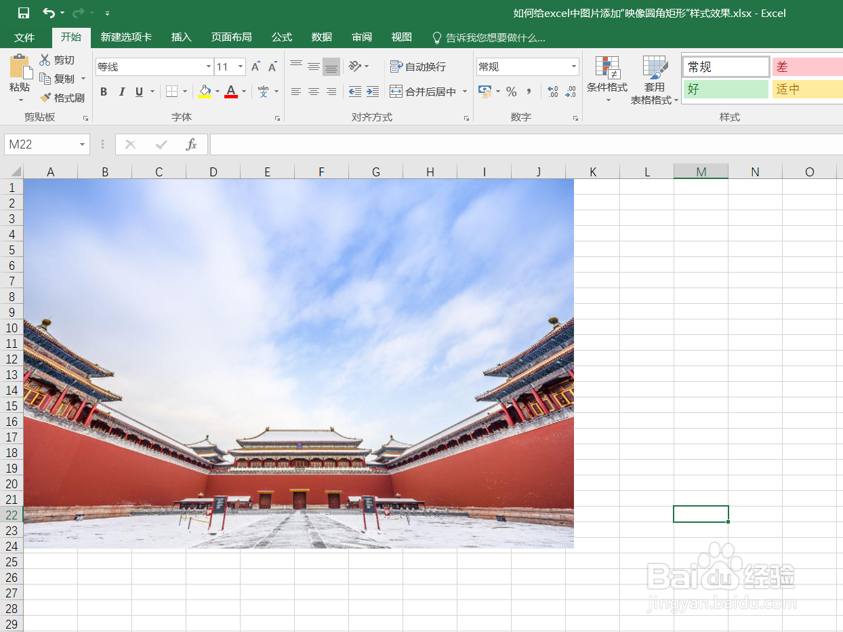Click the formula bar input
Viewport: 843px width, 632px height.
click(527, 144)
